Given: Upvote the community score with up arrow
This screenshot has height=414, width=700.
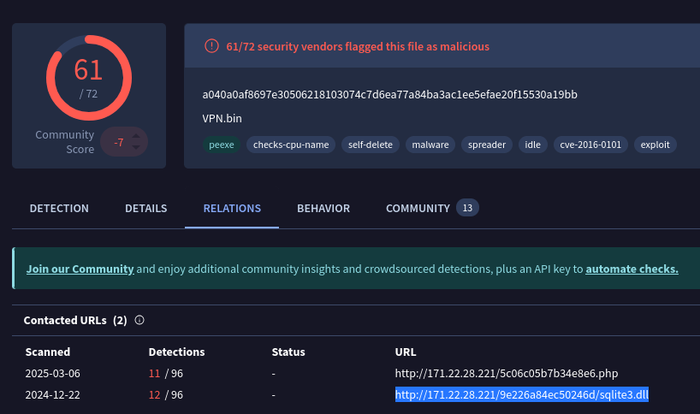Looking at the screenshot, I should click(135, 135).
